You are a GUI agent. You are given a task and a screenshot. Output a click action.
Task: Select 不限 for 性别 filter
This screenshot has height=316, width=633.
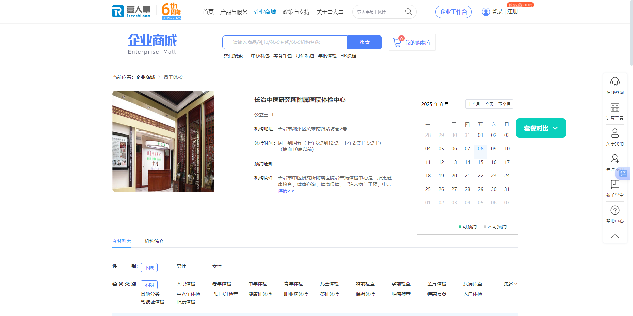[x=149, y=267]
